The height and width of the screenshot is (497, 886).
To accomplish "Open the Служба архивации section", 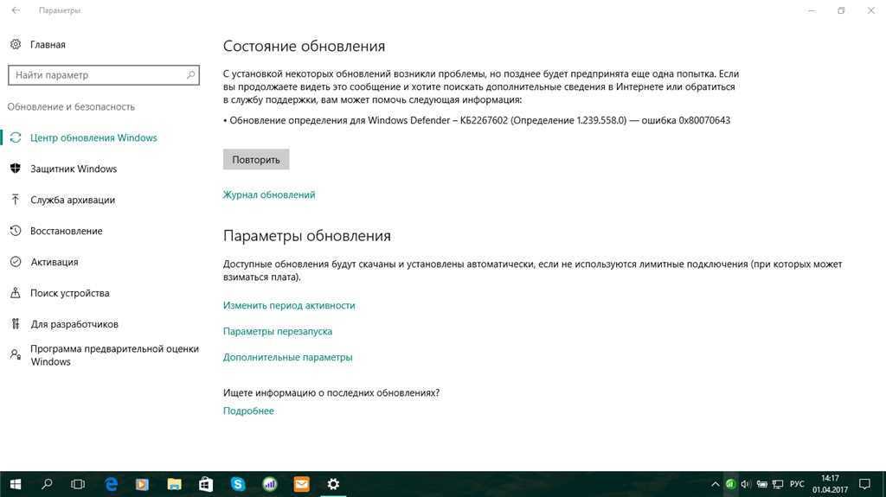I will click(73, 200).
